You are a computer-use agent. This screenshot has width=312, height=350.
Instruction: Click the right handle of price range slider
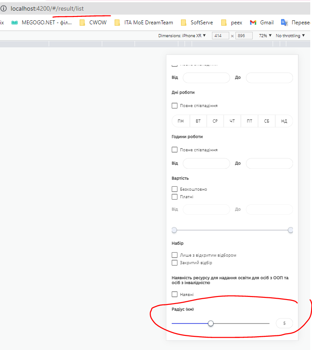coord(290,230)
